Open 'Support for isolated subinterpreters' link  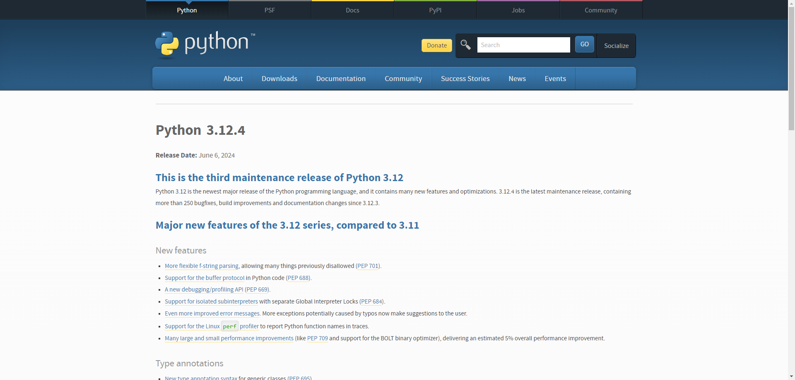(211, 301)
